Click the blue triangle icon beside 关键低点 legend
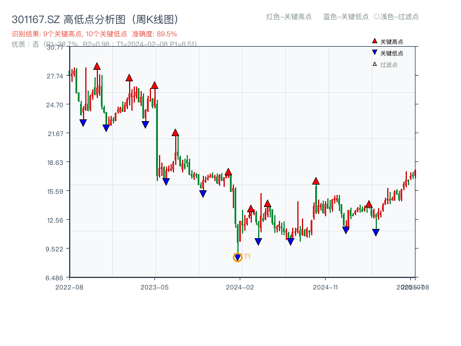The height and width of the screenshot is (346, 461). 375,52
